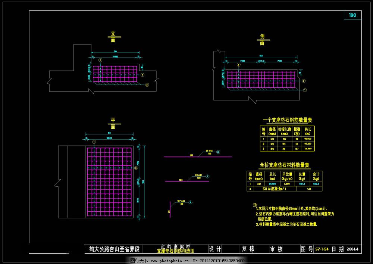Click the 注 notes heading
Screen dimensions: 373x264
(255, 205)
